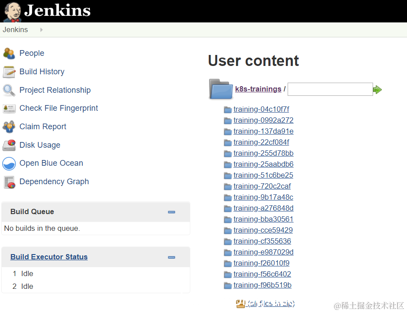This screenshot has width=407, height=313.
Task: Open the Jenkins breadcrumb dropdown arrow
Action: (41, 30)
